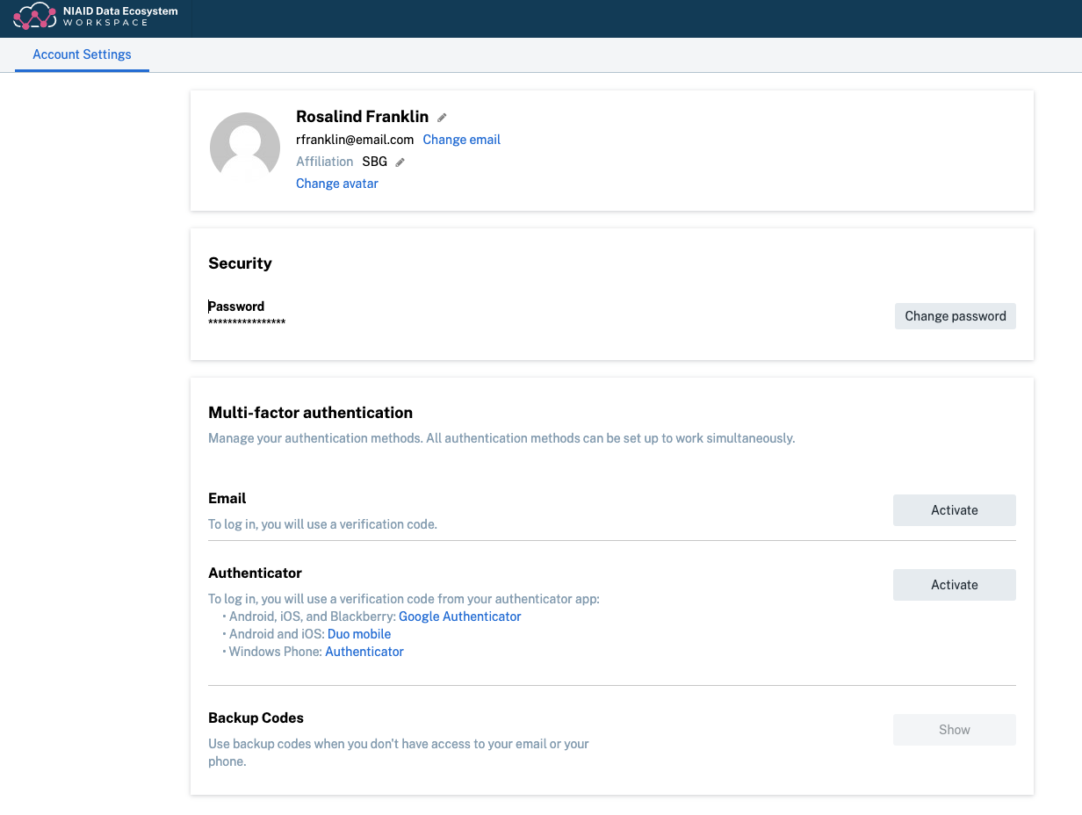This screenshot has height=815, width=1082.
Task: Click the pencil icon beside Rosalind Franklin
Action: (441, 117)
